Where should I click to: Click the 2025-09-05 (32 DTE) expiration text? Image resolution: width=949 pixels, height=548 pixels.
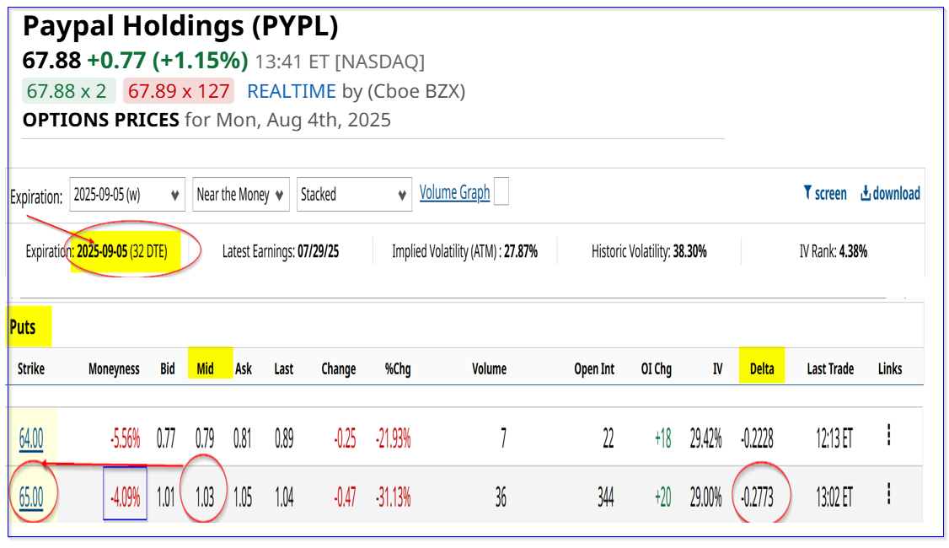click(x=121, y=251)
